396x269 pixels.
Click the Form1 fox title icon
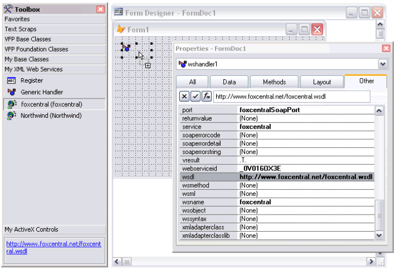(x=121, y=29)
